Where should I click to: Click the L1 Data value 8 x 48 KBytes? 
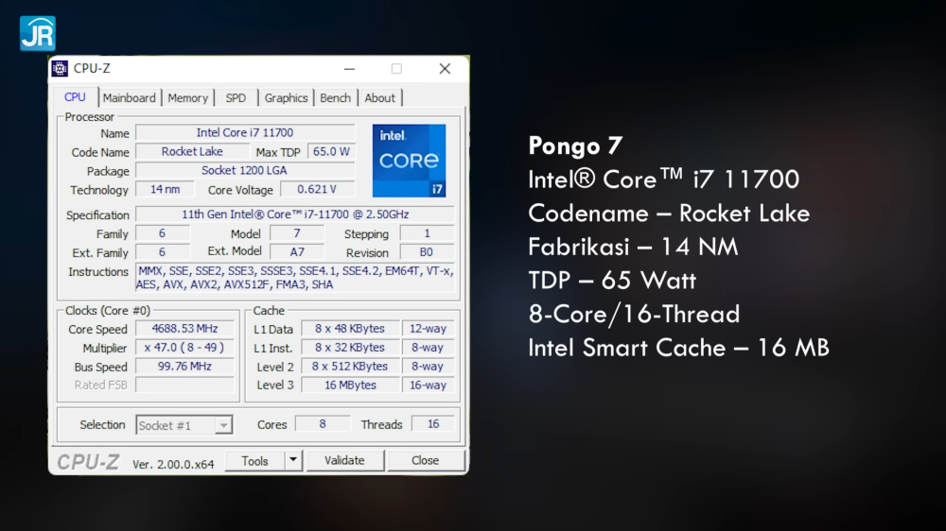click(350, 329)
